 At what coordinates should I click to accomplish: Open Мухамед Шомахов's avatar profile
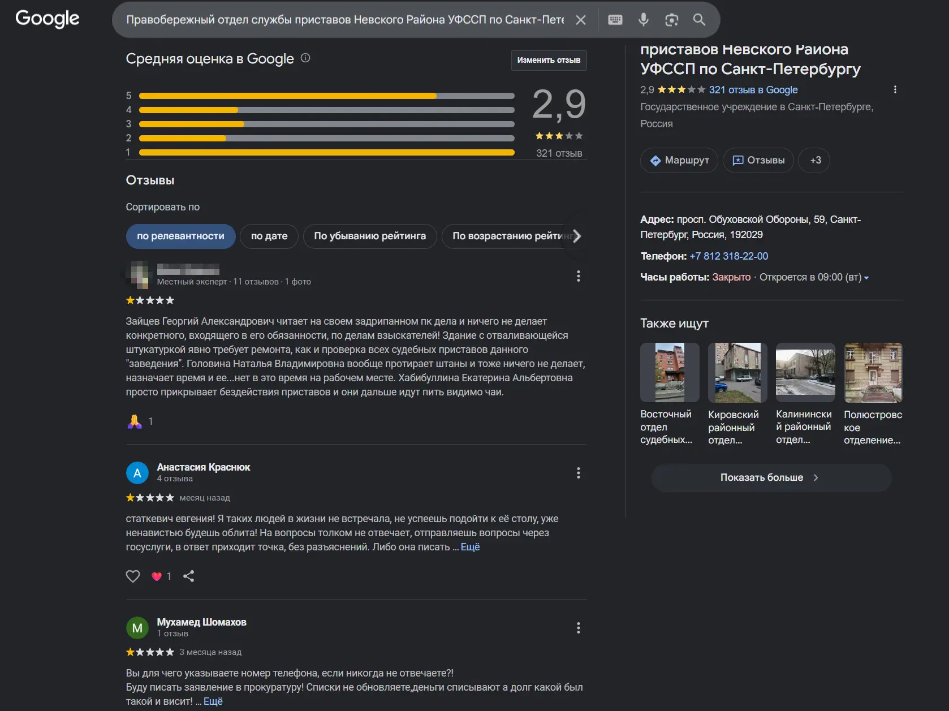(x=137, y=628)
